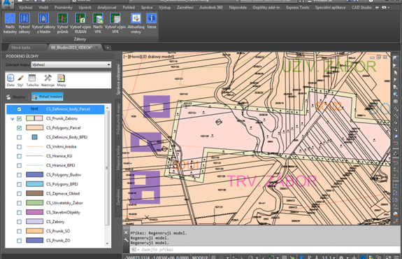Check the CS_Hranice_KU layer box

pyautogui.click(x=20, y=156)
